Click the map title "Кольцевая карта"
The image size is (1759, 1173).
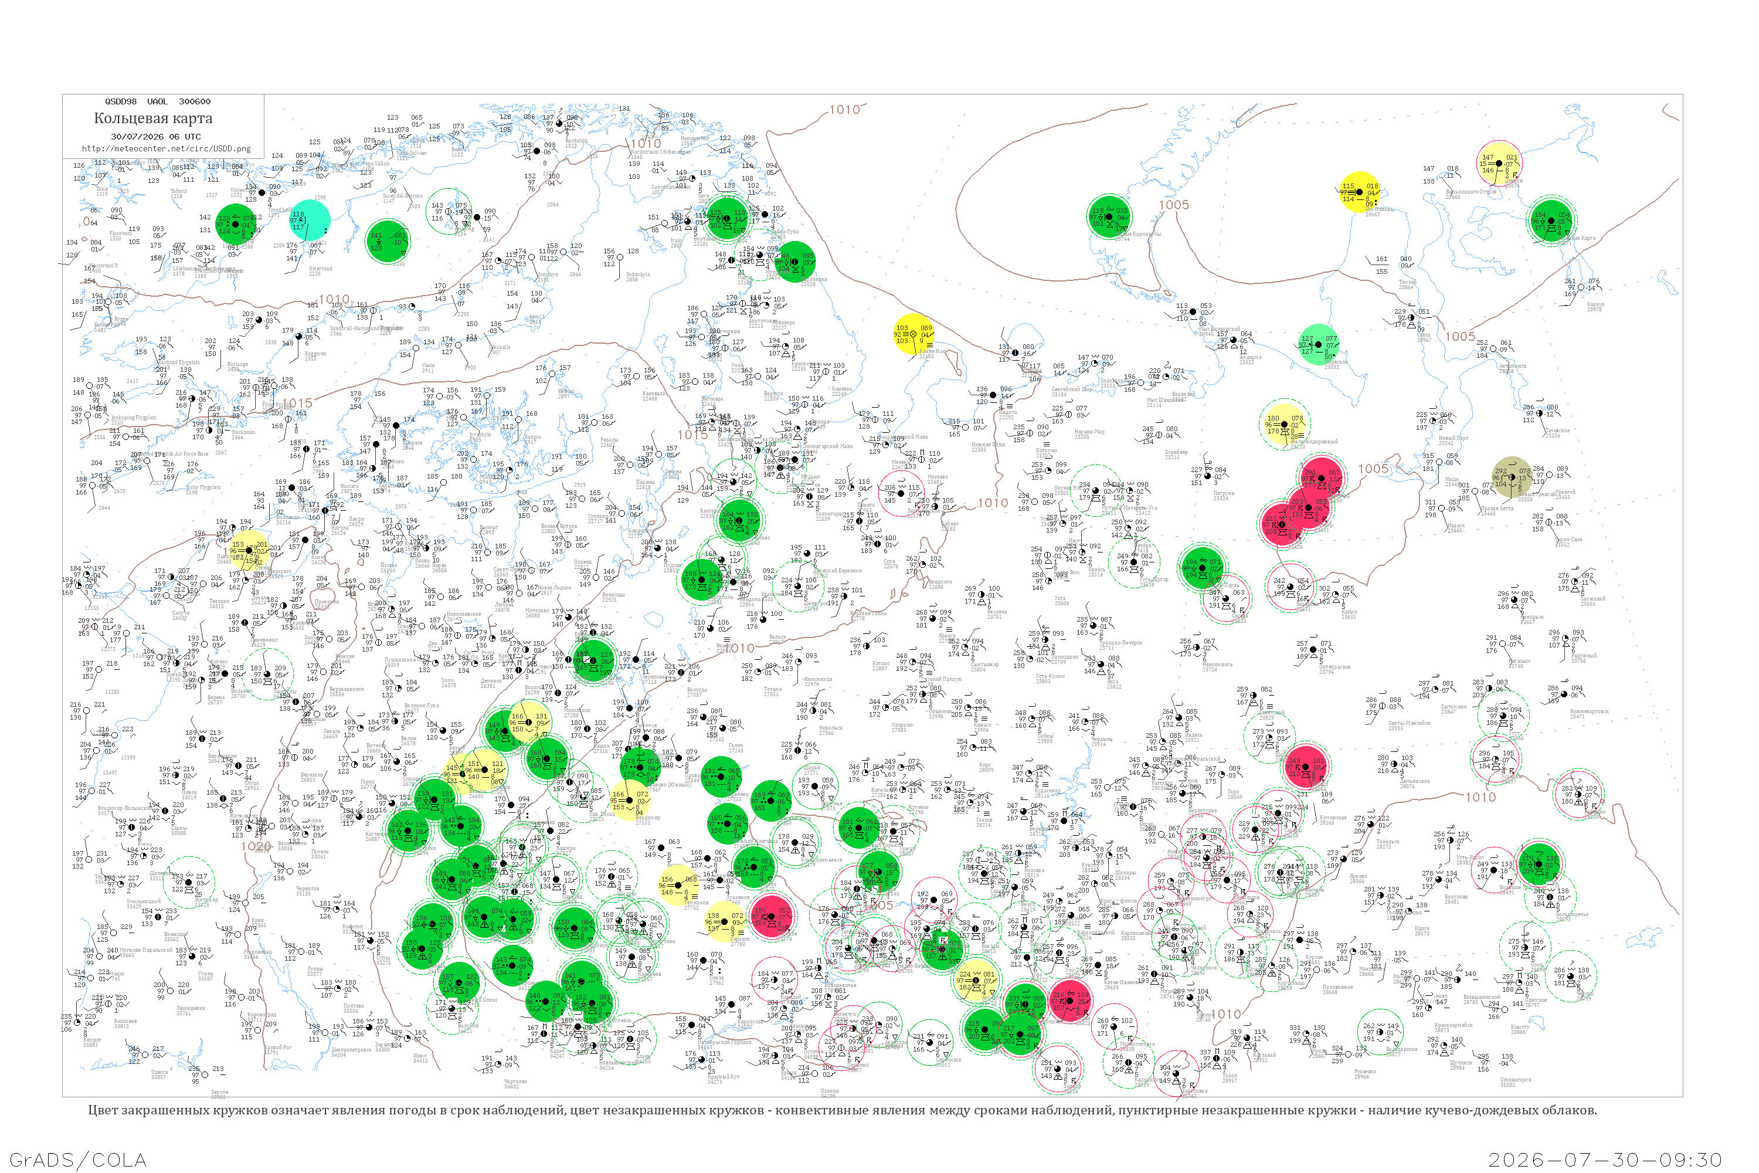tap(153, 118)
